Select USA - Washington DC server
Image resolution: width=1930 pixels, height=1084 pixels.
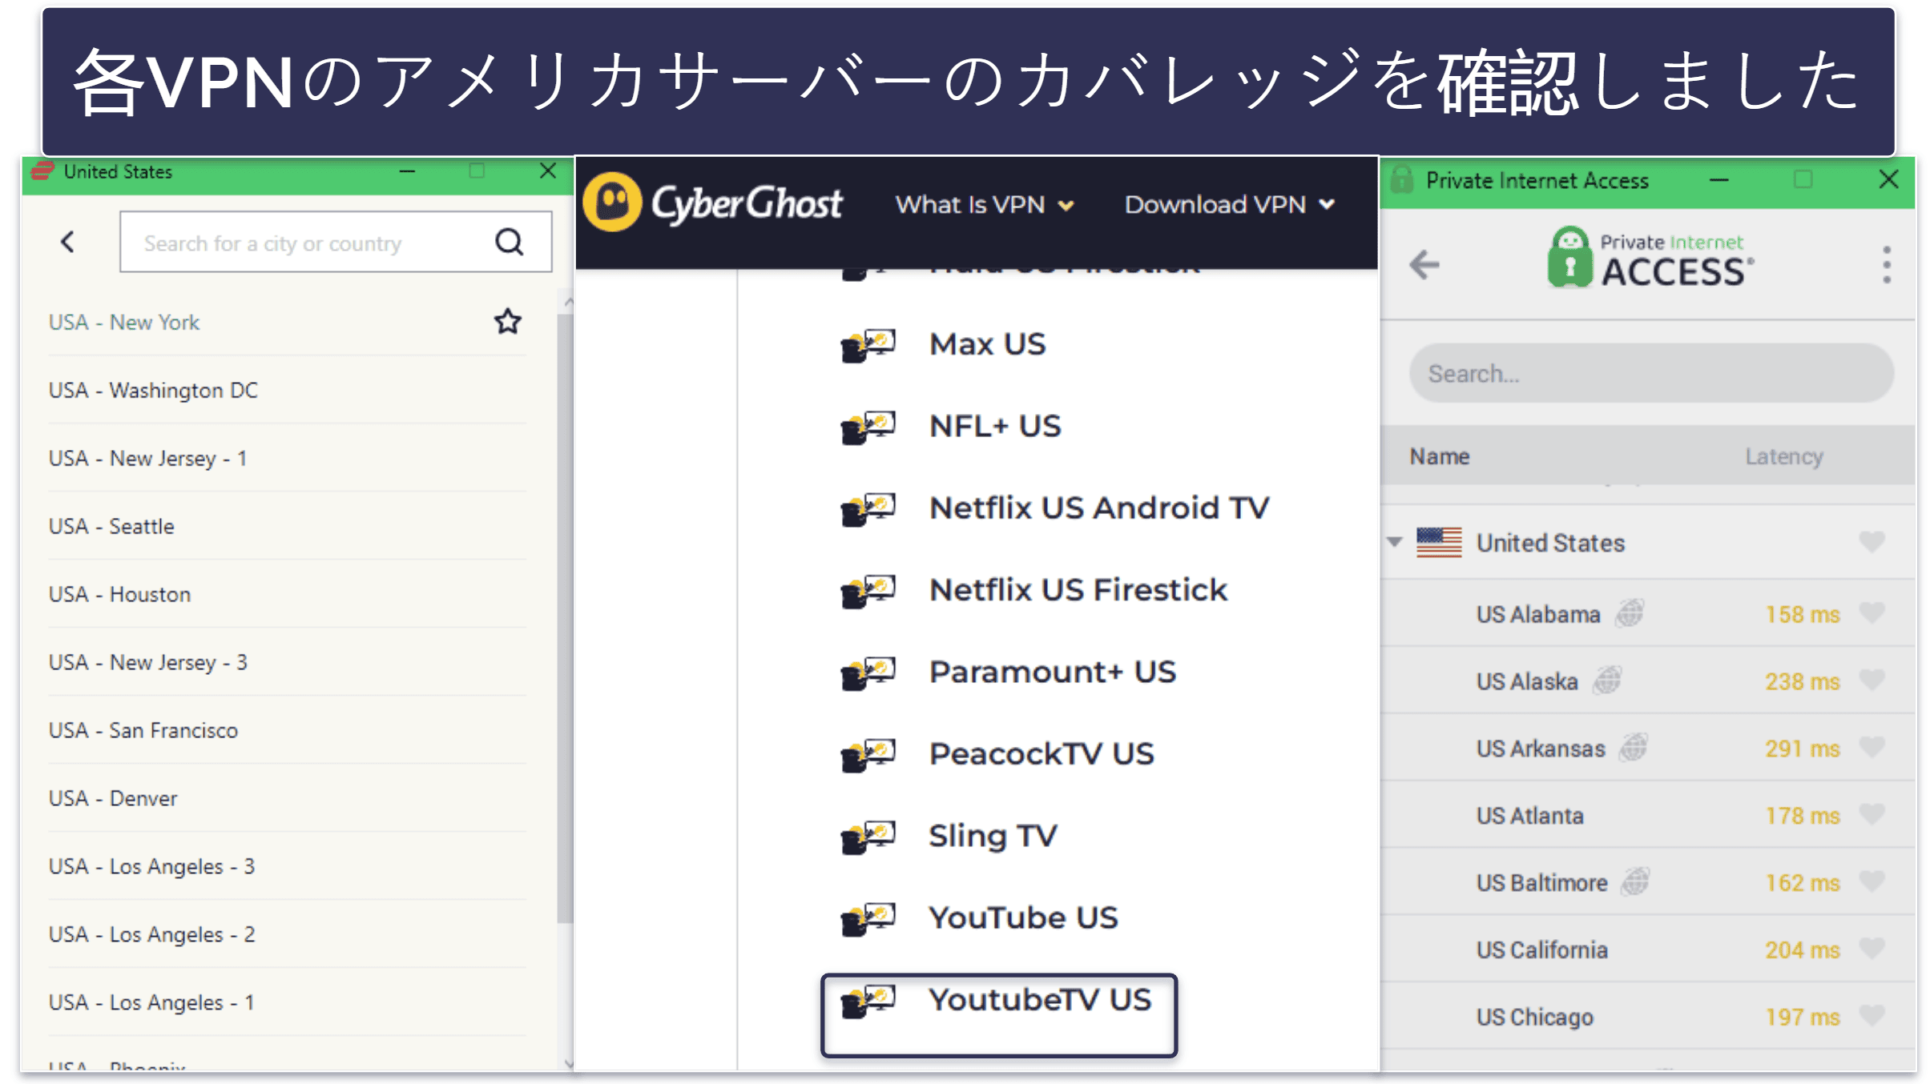(x=287, y=391)
